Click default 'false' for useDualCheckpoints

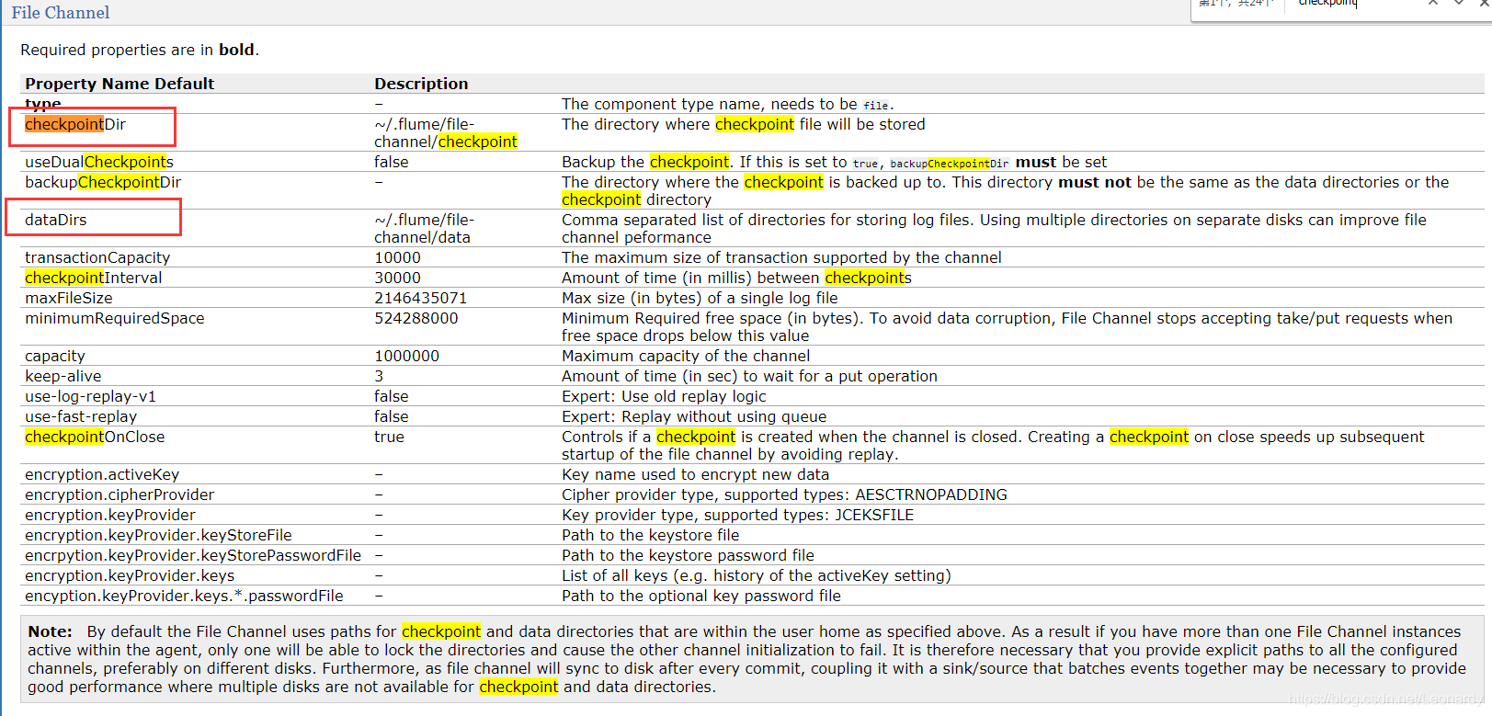(x=392, y=162)
